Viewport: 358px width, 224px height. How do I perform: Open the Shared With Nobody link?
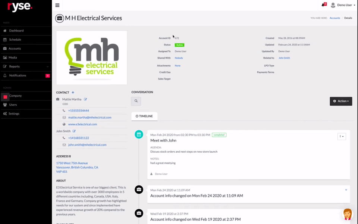179,58
